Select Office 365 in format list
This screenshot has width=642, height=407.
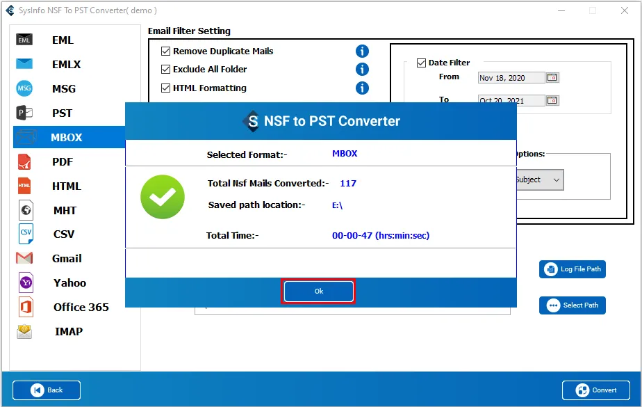[81, 307]
